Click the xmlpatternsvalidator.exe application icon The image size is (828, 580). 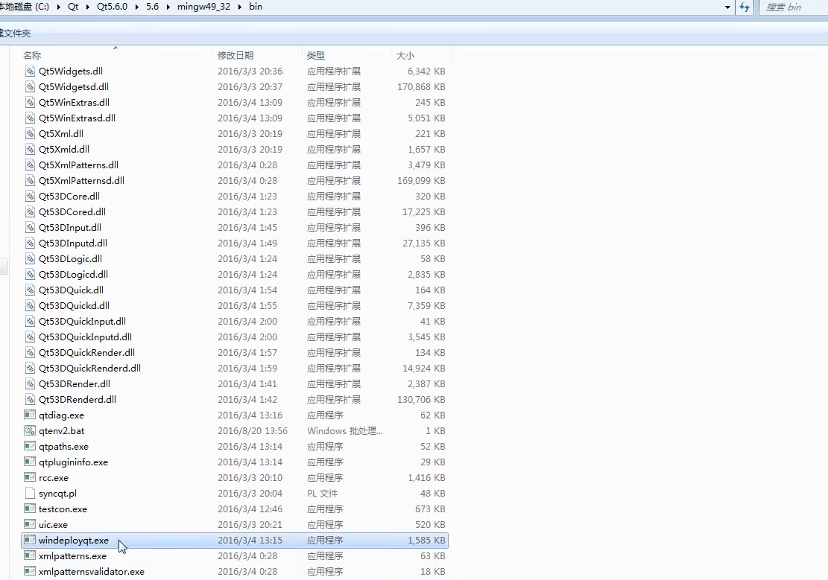point(30,572)
